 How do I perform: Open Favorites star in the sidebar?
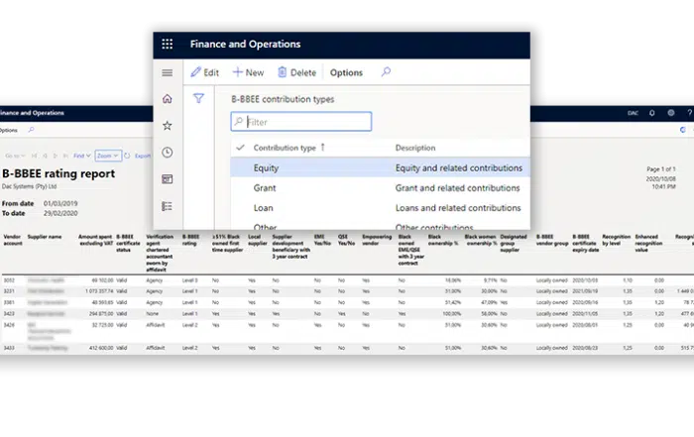click(x=167, y=126)
